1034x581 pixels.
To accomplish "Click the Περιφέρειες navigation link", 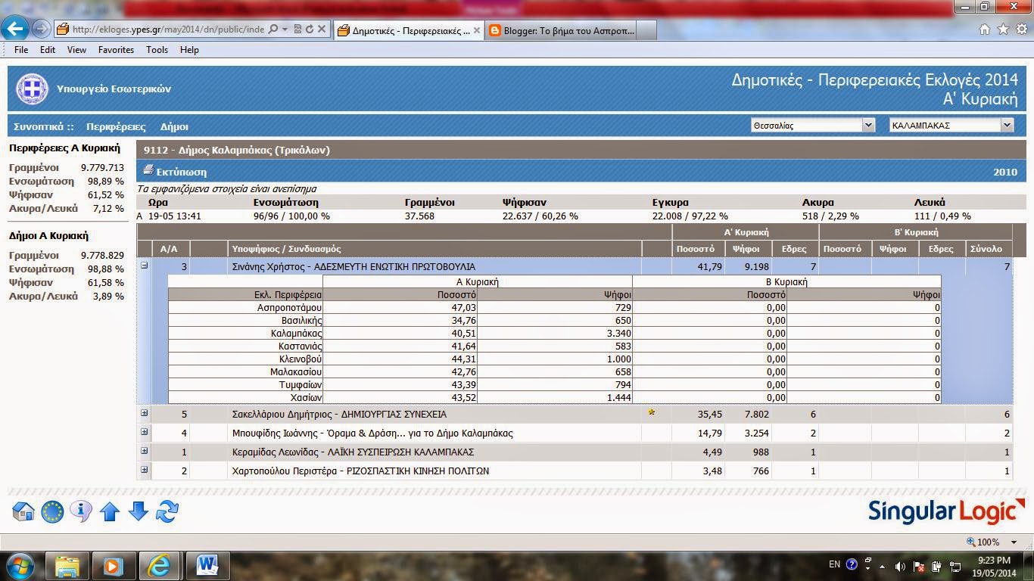I will 115,126.
